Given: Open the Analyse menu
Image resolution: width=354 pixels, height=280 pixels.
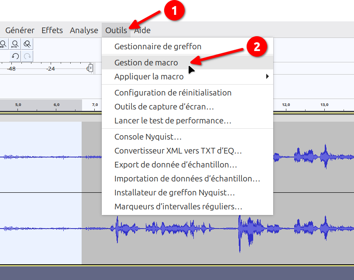Looking at the screenshot, I should point(84,31).
